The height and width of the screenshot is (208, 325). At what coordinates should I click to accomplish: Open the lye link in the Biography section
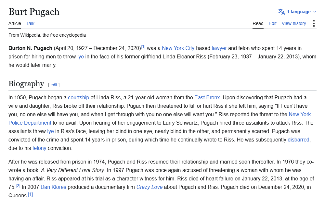tap(50, 131)
